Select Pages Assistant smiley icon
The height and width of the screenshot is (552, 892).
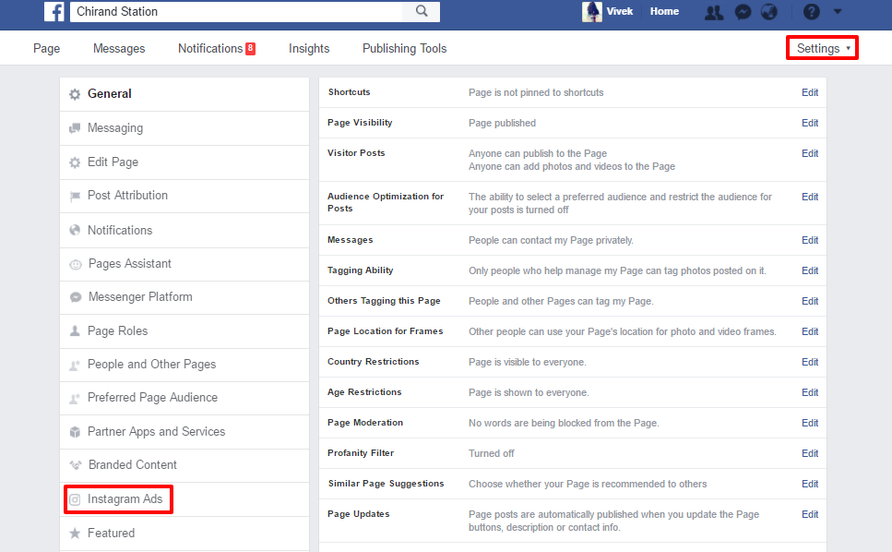75,264
